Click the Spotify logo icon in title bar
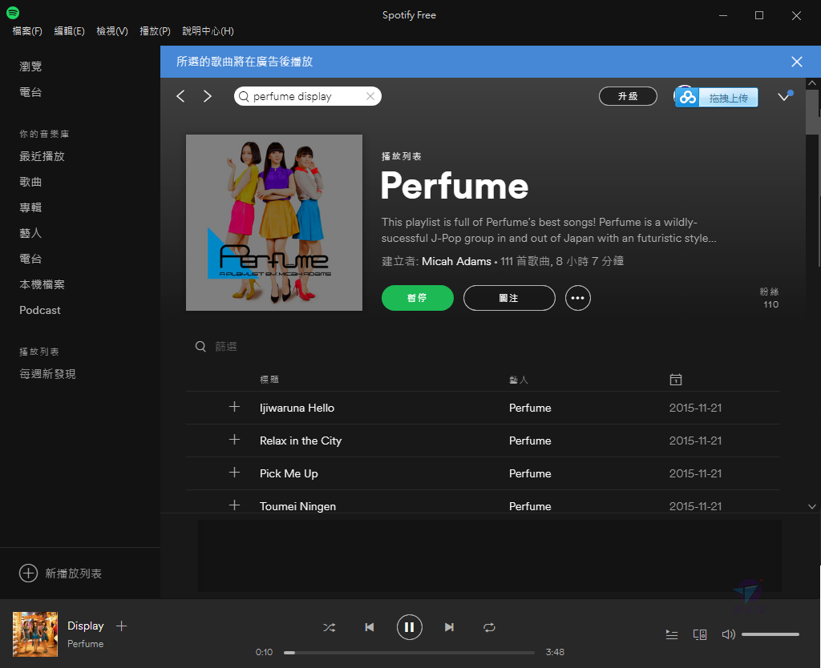This screenshot has height=668, width=821. click(x=13, y=13)
